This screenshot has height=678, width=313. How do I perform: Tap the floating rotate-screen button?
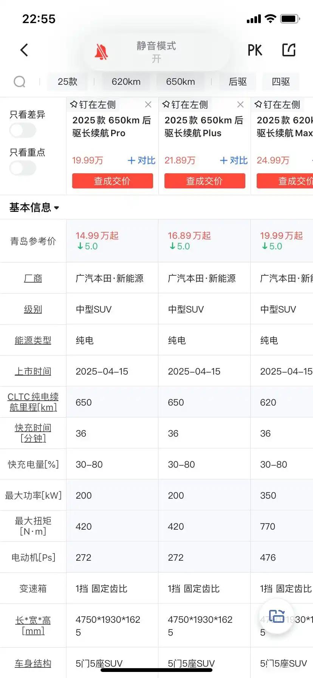coord(277,616)
